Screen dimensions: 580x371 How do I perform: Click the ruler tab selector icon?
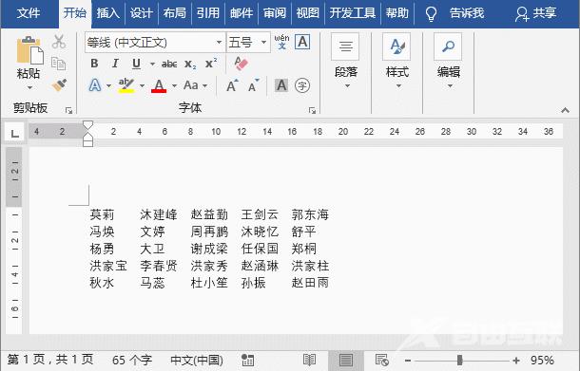click(x=15, y=133)
